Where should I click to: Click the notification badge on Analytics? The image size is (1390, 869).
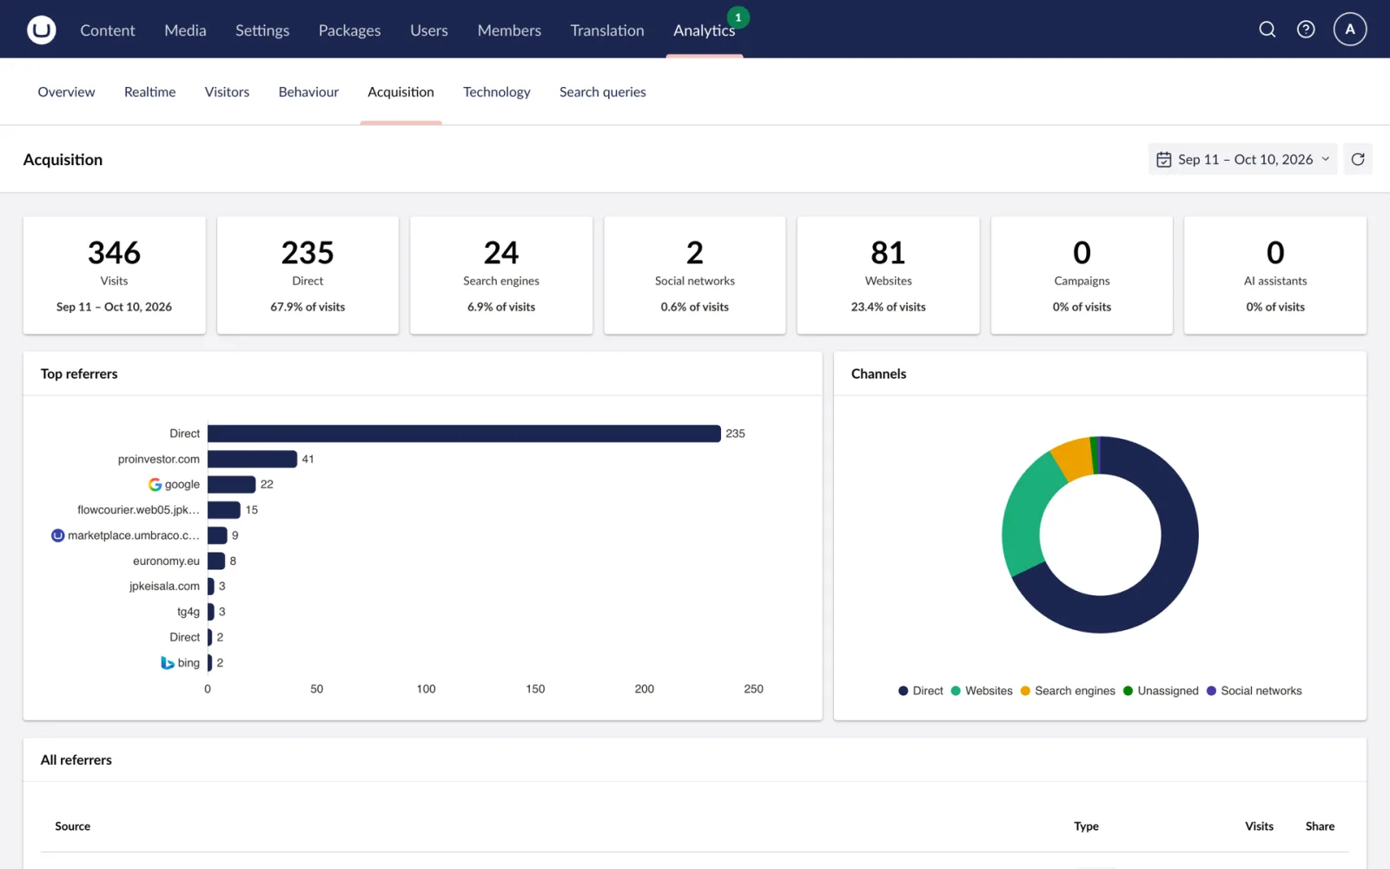(x=738, y=17)
